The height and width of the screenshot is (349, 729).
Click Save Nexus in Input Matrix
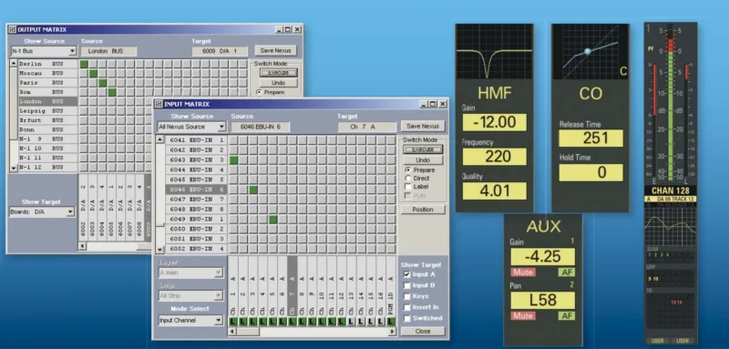(423, 127)
